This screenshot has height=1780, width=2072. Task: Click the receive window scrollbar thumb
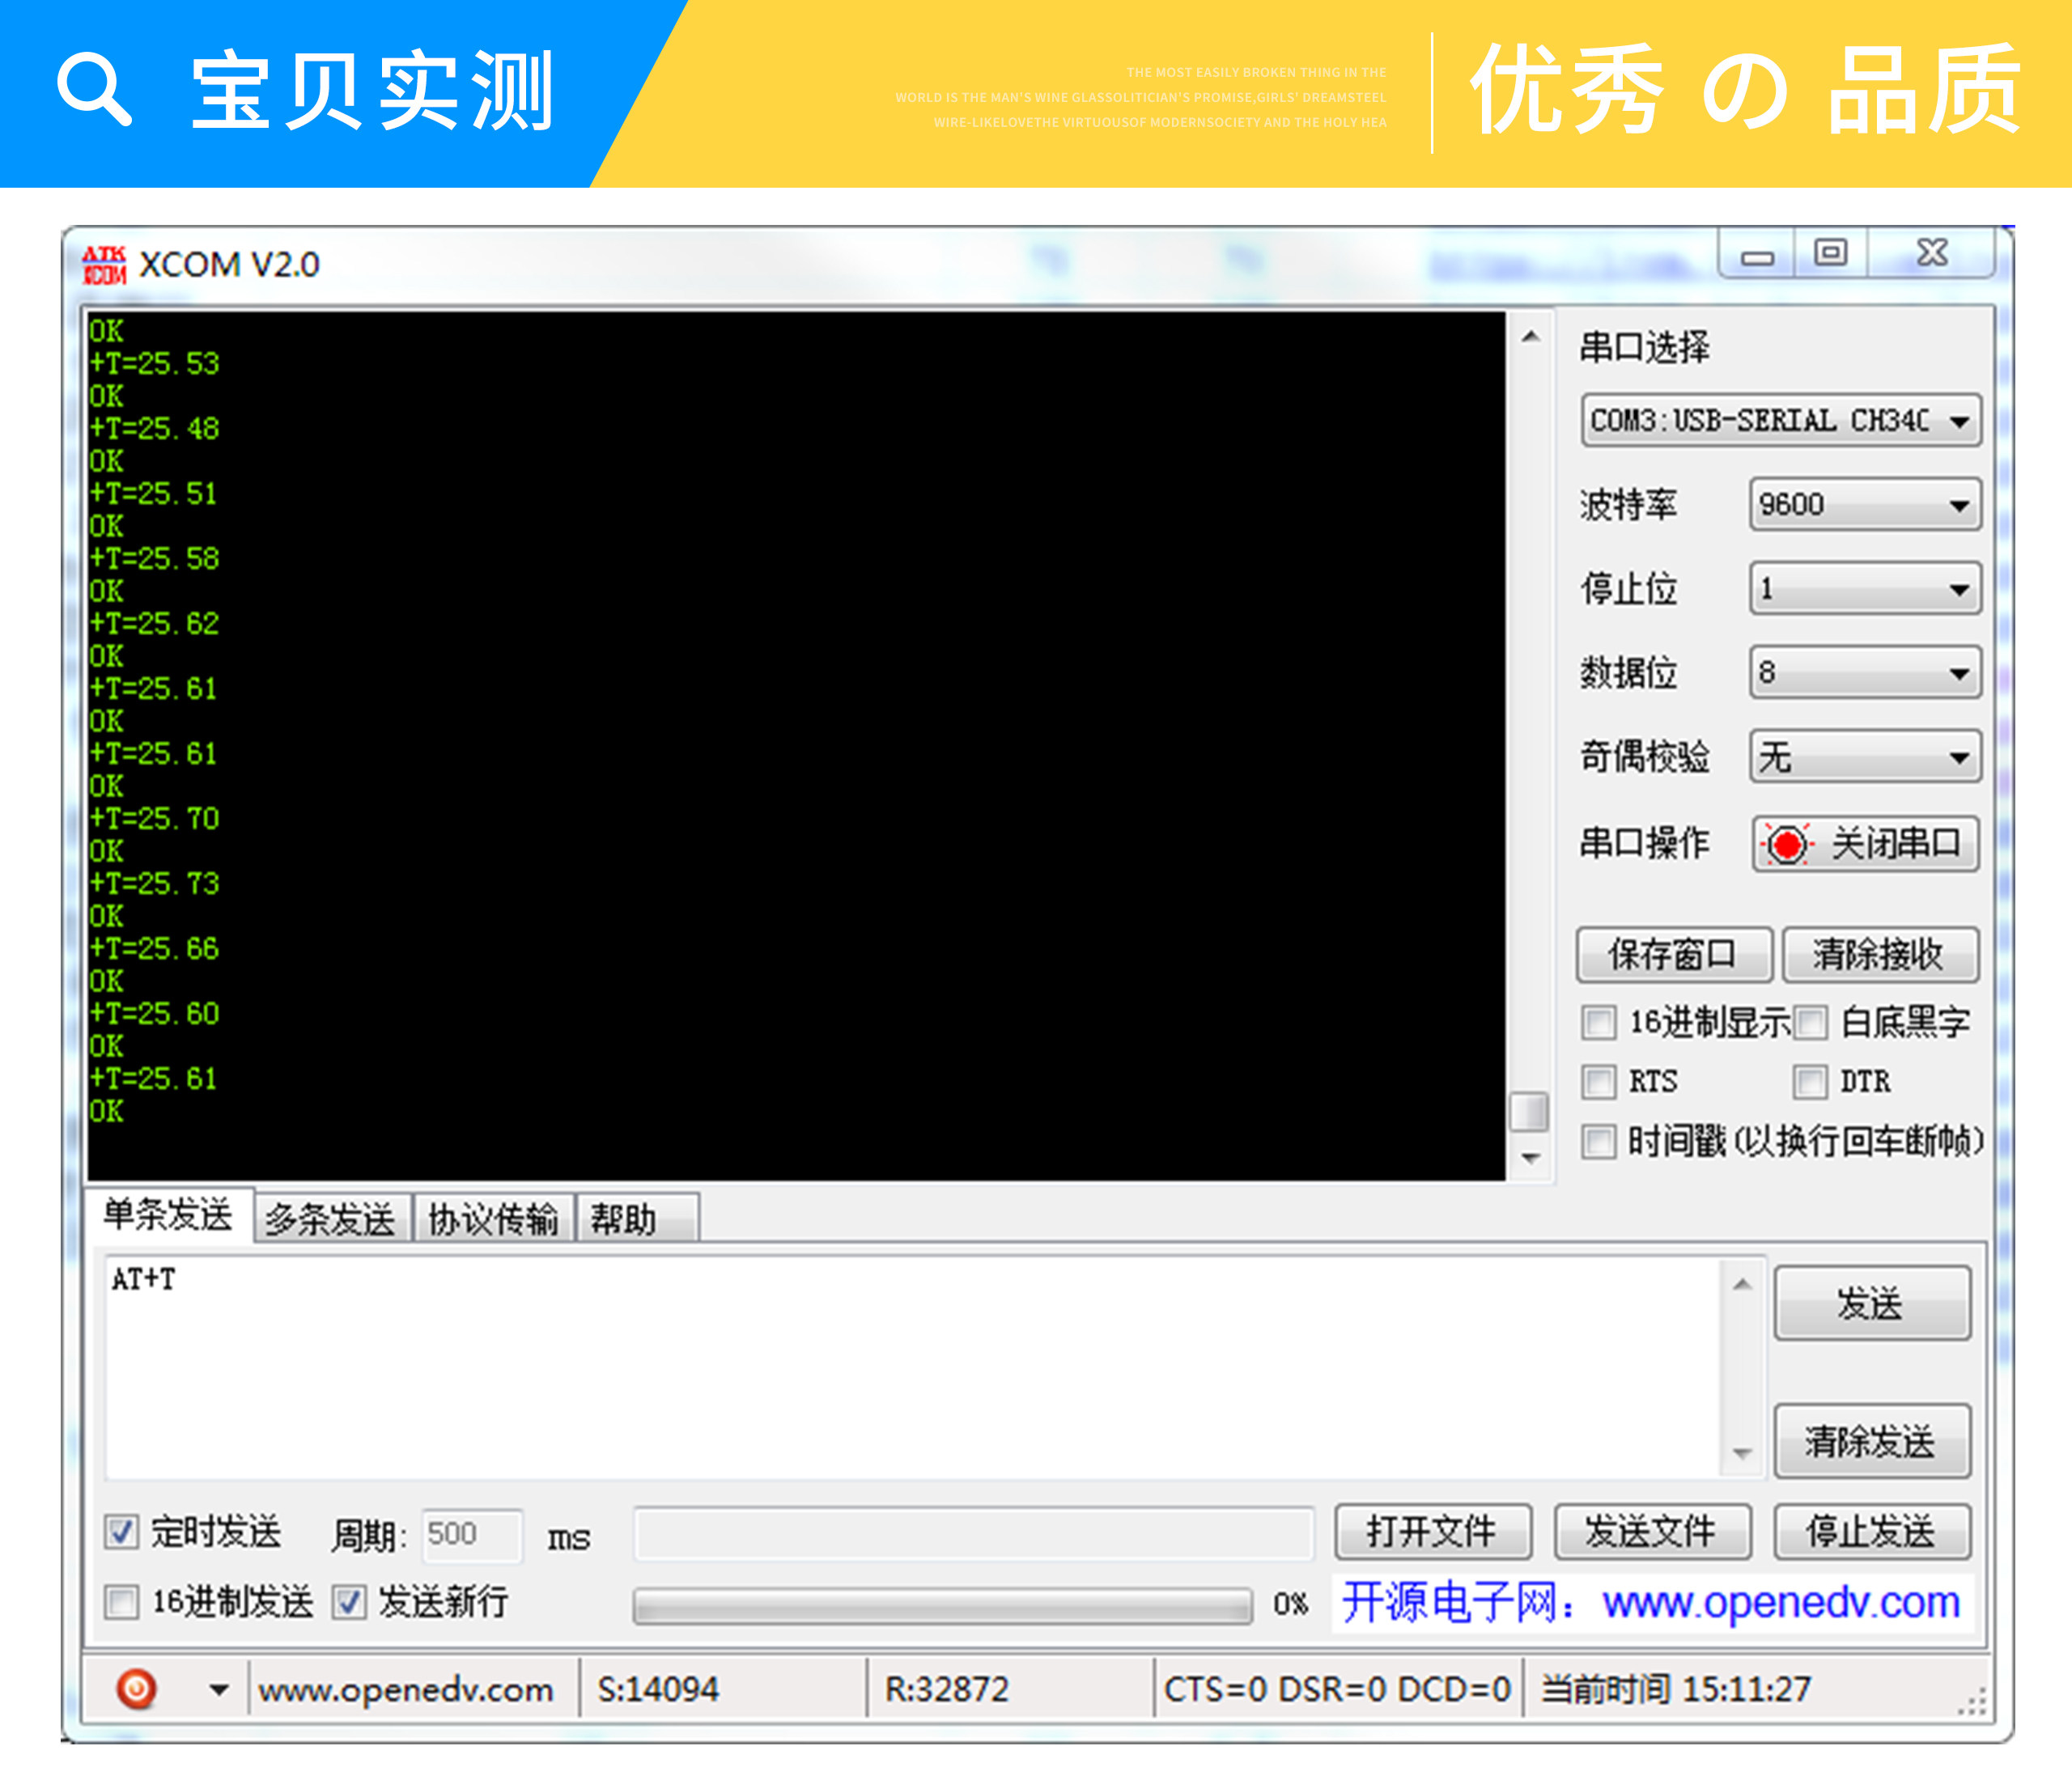(1529, 1112)
